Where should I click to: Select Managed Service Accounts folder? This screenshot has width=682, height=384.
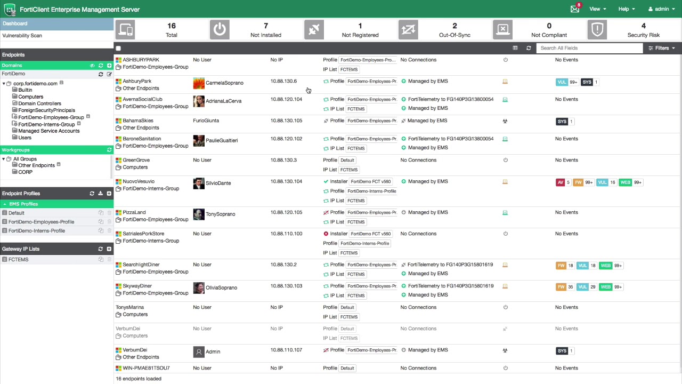(48, 131)
